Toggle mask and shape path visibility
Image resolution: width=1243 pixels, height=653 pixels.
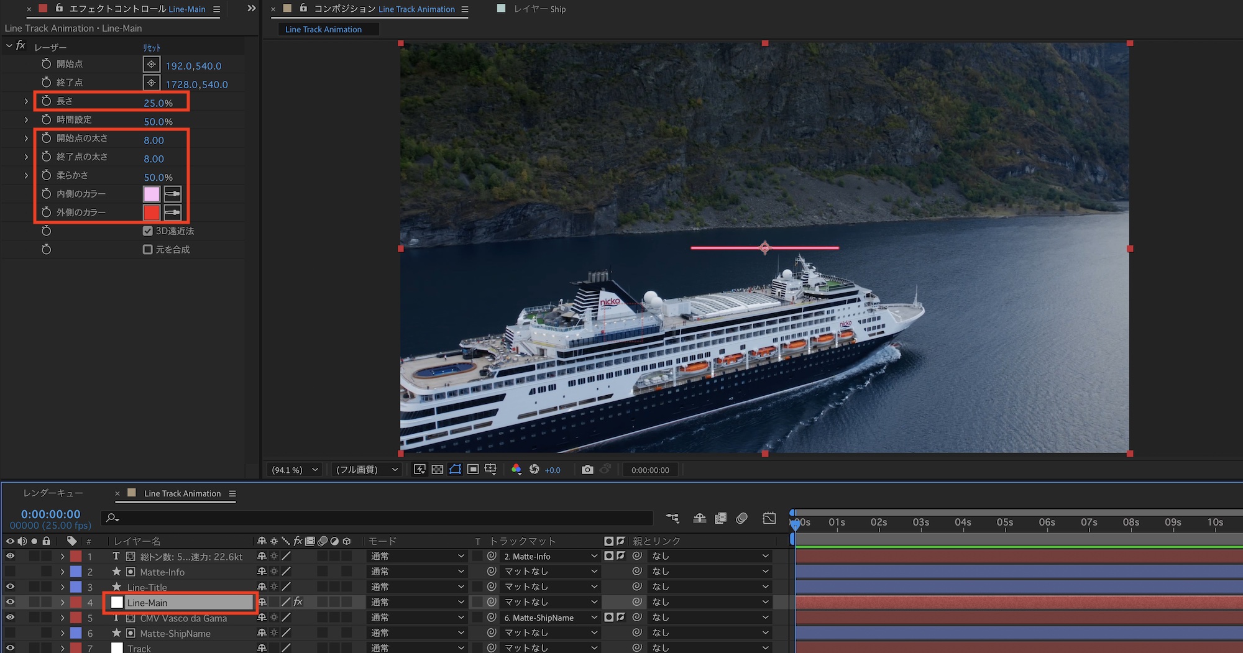click(456, 470)
